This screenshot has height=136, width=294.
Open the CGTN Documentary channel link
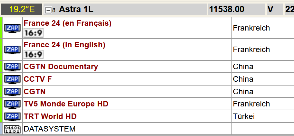[x=61, y=67]
